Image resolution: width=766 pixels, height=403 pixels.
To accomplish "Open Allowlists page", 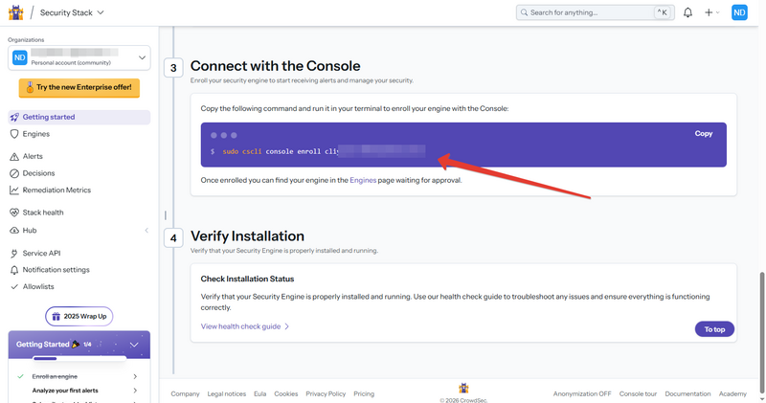I will 38,287.
